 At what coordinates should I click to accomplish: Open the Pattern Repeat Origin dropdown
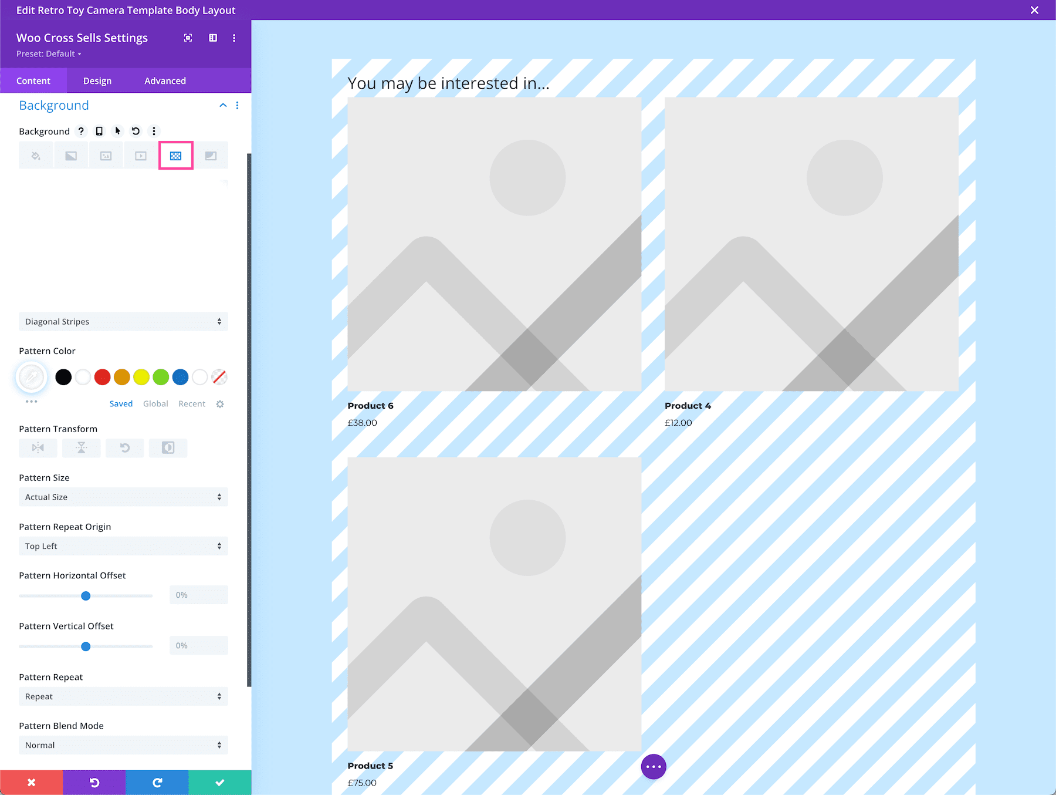pyautogui.click(x=123, y=545)
